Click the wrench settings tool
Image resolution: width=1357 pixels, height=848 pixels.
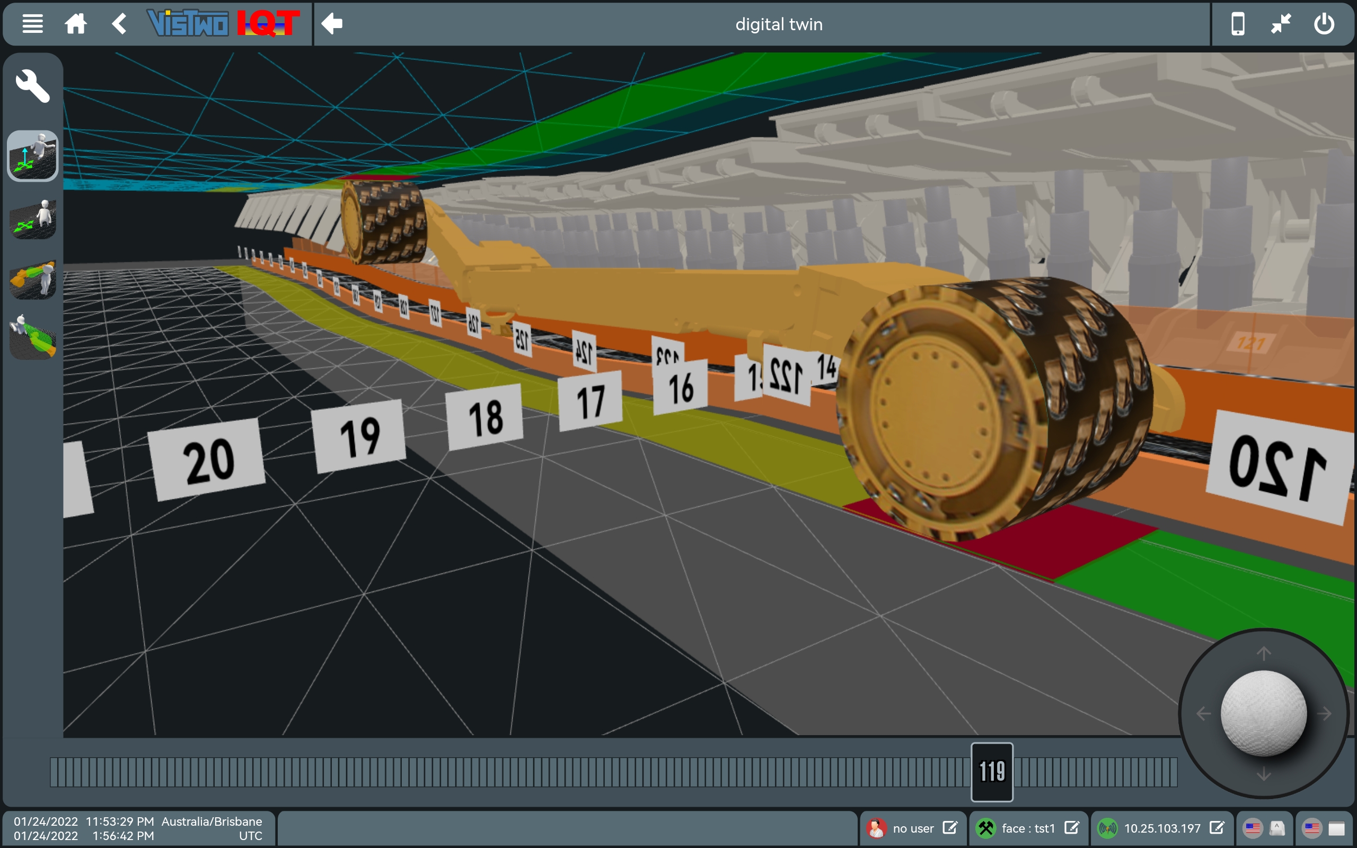point(32,86)
